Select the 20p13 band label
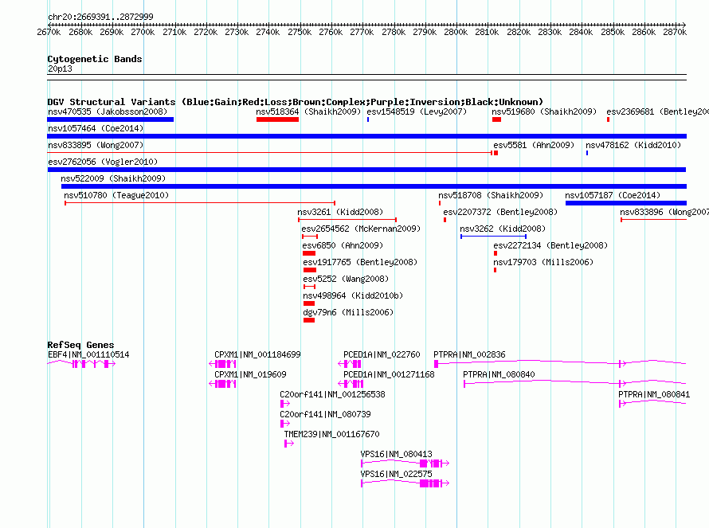The width and height of the screenshot is (709, 528). pos(60,68)
